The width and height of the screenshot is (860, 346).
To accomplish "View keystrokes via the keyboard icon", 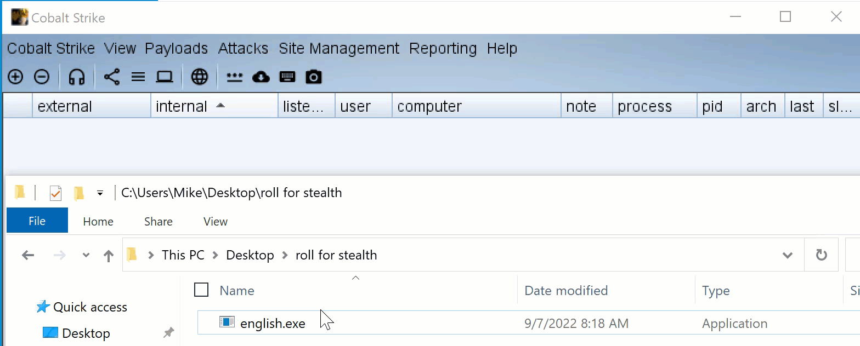I will (x=287, y=77).
